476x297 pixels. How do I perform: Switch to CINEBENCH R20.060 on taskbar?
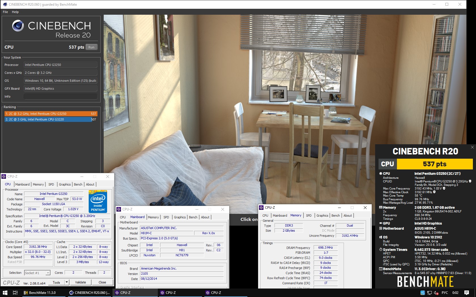click(90, 293)
